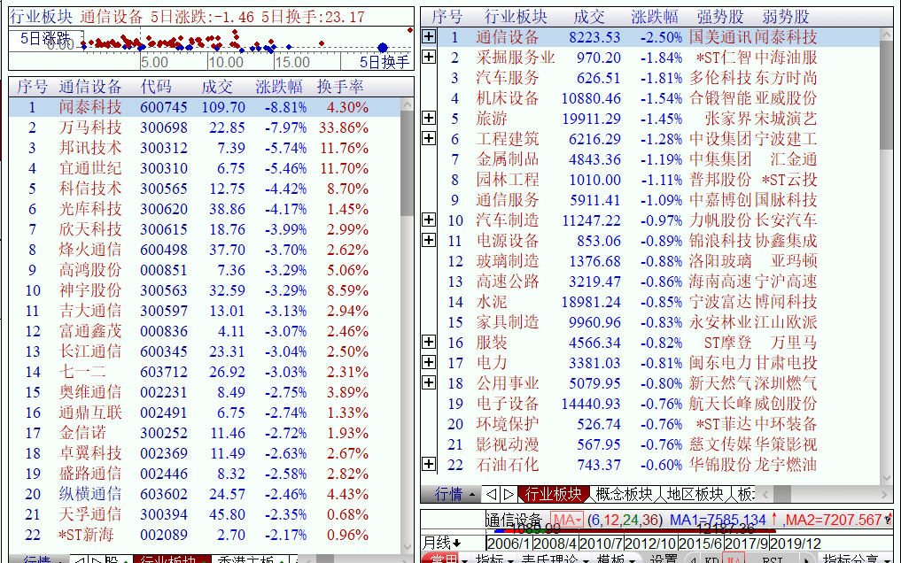Select the 行业板块 tab above the chart

pyautogui.click(x=554, y=494)
